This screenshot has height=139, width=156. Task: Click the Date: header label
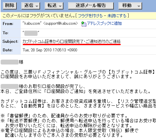coord(8,50)
